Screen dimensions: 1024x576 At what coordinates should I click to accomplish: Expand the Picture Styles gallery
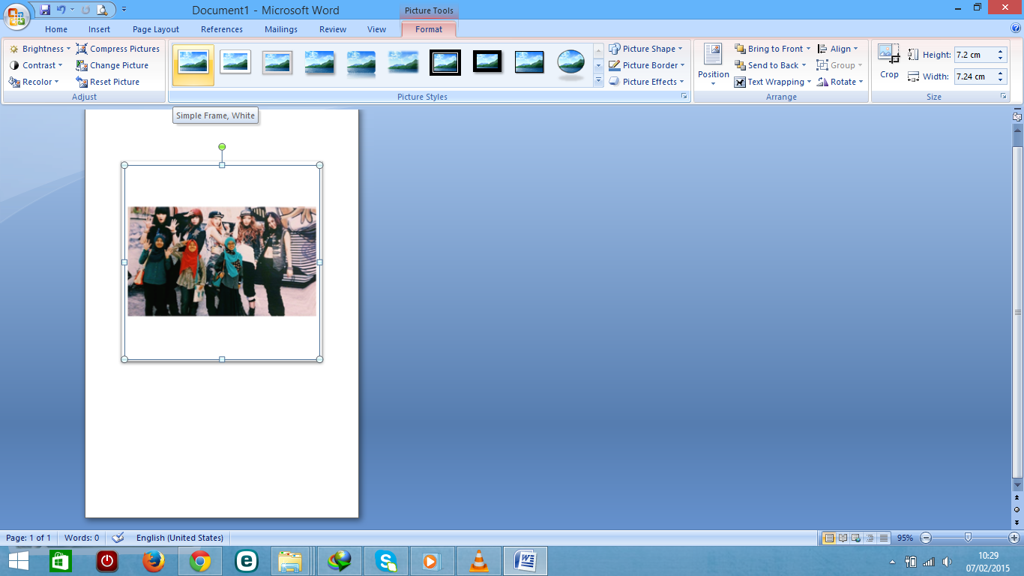click(598, 81)
